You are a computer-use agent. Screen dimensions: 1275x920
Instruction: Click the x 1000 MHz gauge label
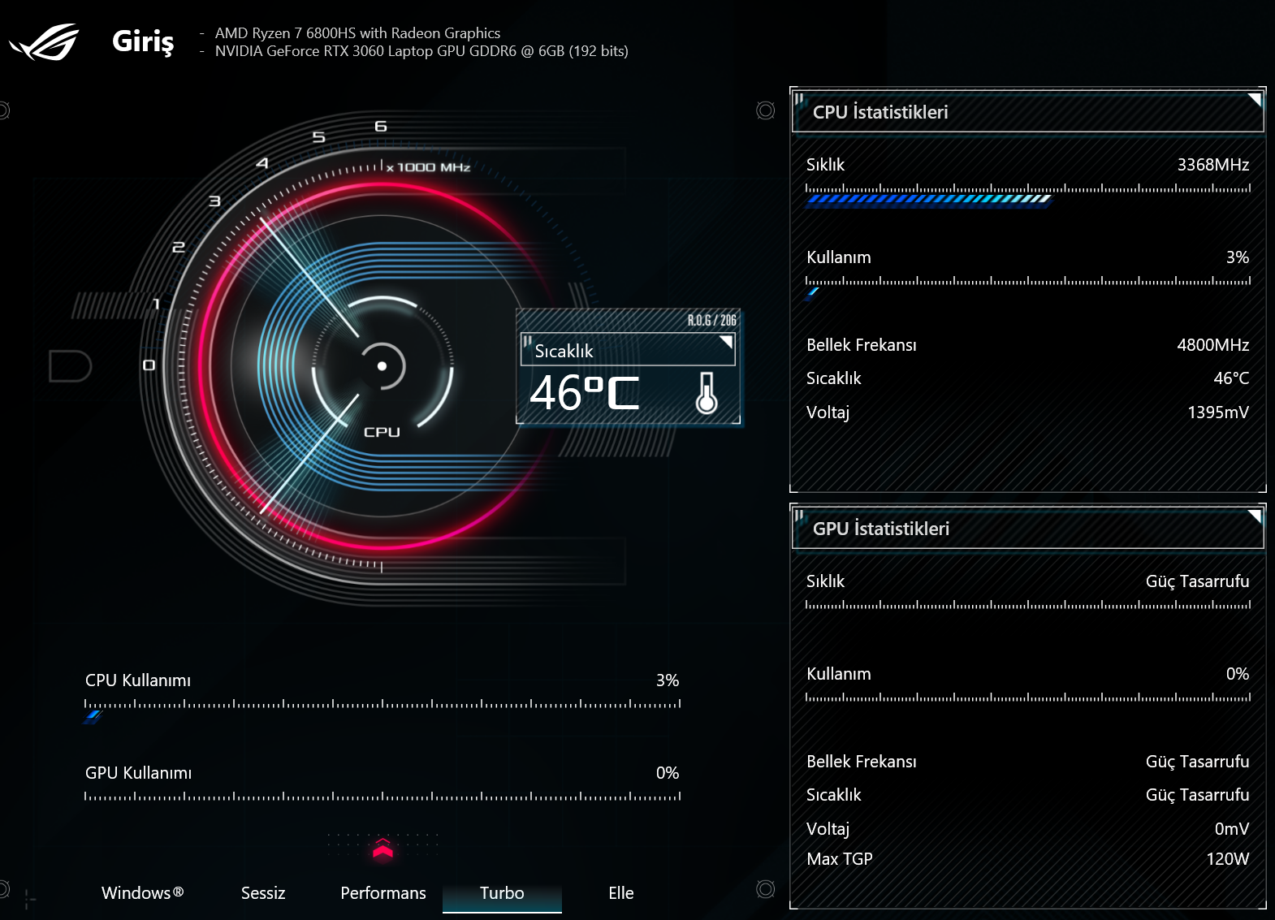pyautogui.click(x=429, y=167)
